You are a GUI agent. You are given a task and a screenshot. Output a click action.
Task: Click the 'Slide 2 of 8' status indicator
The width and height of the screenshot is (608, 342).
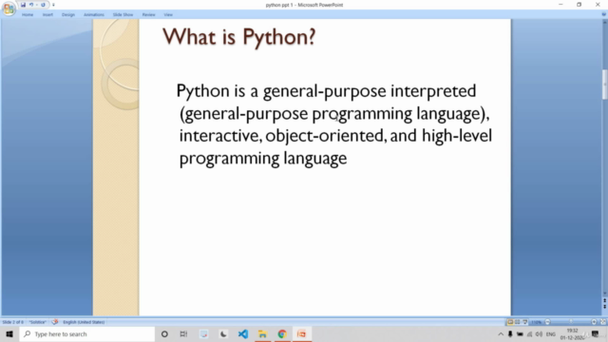click(12, 322)
